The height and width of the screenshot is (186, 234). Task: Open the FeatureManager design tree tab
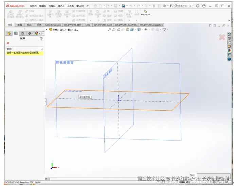(9, 33)
